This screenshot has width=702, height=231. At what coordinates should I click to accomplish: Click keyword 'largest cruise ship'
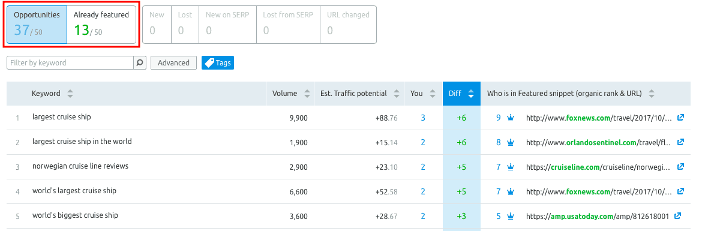(x=61, y=117)
